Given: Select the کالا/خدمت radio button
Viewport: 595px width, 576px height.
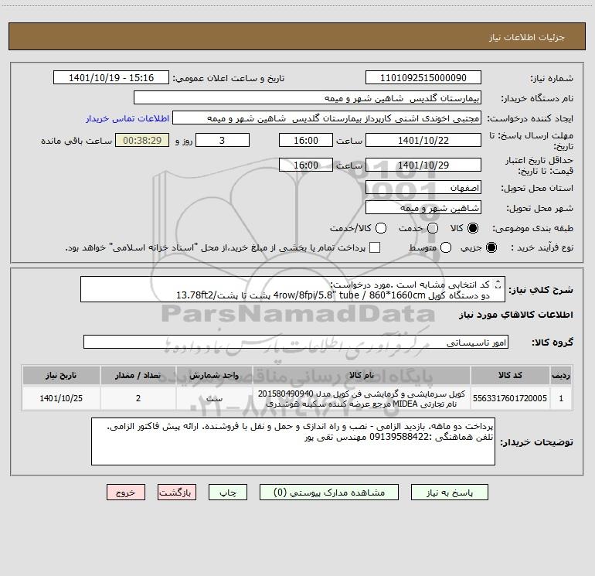Looking at the screenshot, I should [381, 228].
